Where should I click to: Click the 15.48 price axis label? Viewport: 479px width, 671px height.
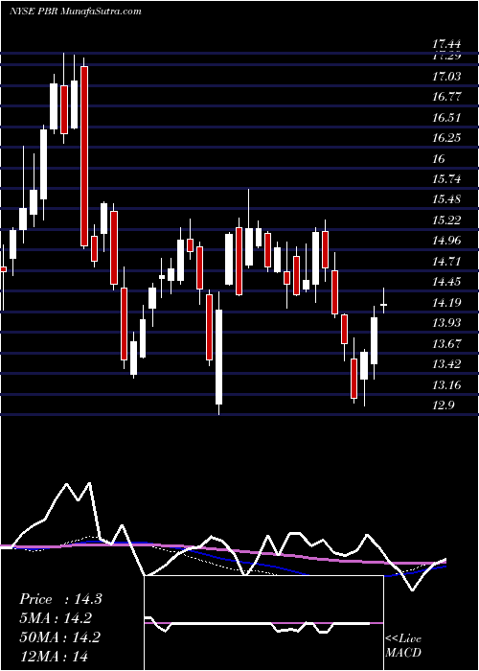point(446,199)
